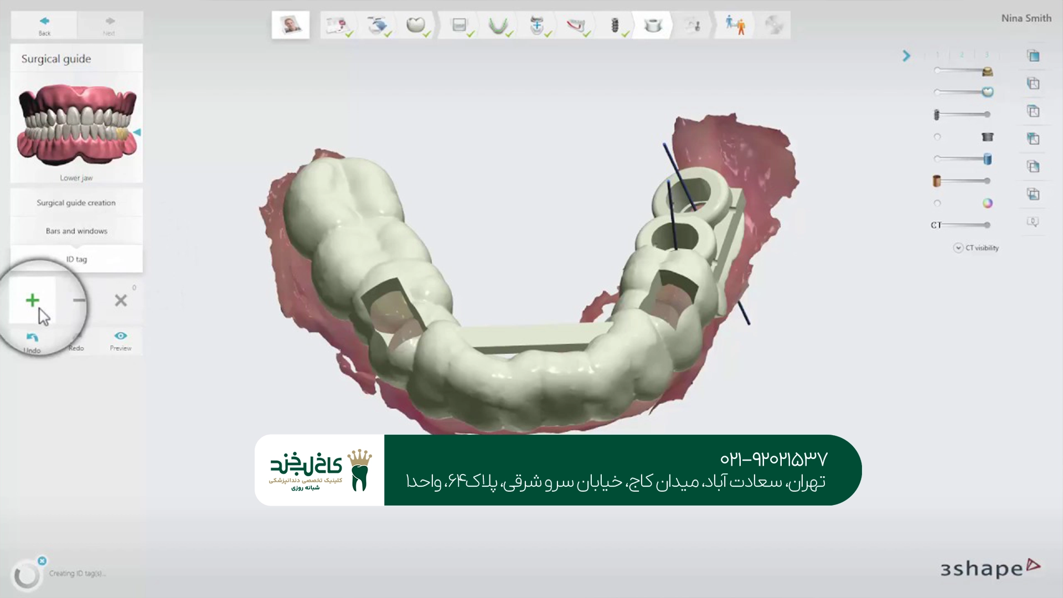Select visibility preset 3
This screenshot has width=1063, height=598.
986,55
